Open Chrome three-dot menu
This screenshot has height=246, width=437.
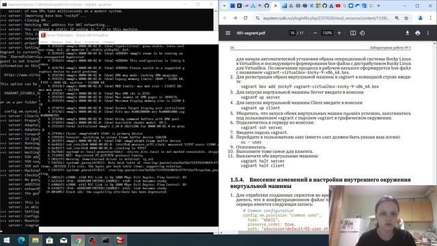click(431, 18)
